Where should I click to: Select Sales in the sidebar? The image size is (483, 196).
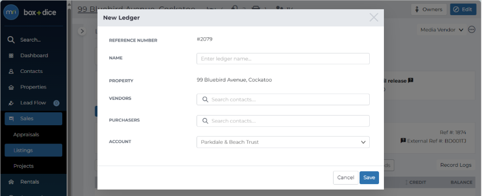pos(33,119)
